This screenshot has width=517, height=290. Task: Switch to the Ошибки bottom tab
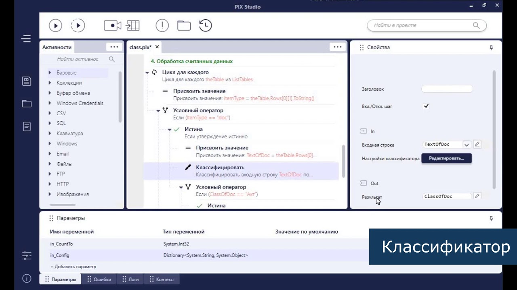[99, 279]
